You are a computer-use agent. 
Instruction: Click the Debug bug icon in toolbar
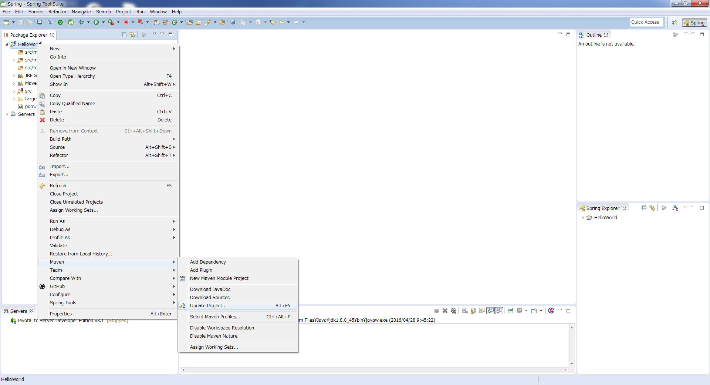[82, 22]
